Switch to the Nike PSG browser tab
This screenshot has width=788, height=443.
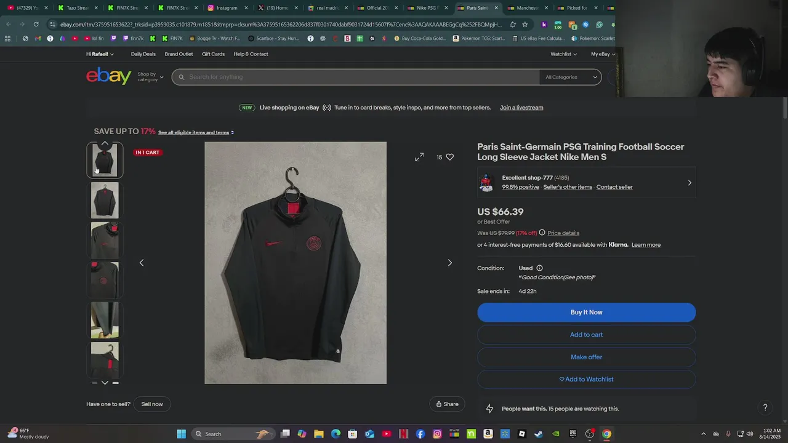[427, 8]
